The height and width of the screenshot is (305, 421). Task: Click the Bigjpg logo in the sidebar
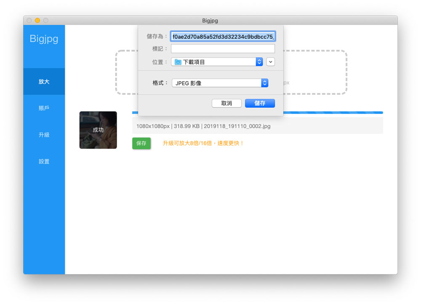[x=44, y=39]
